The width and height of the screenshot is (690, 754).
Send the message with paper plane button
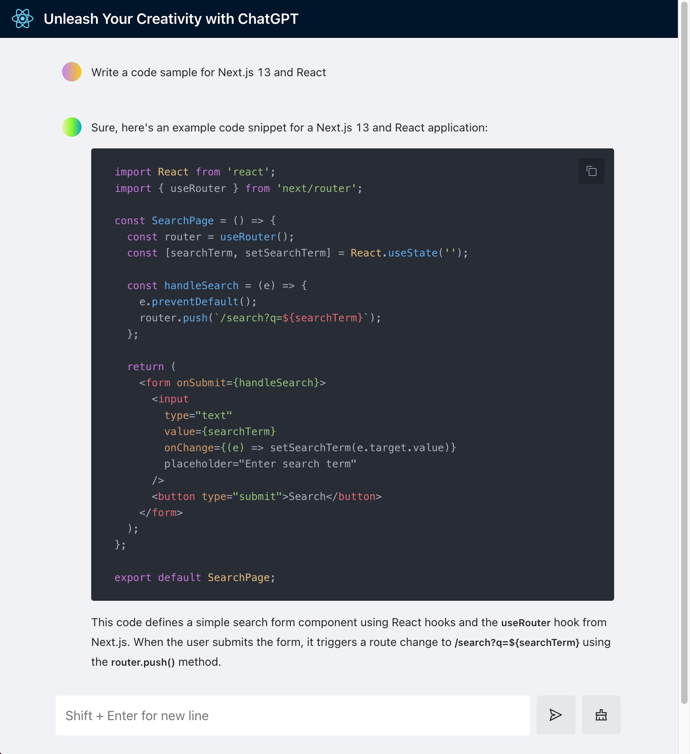pos(556,715)
